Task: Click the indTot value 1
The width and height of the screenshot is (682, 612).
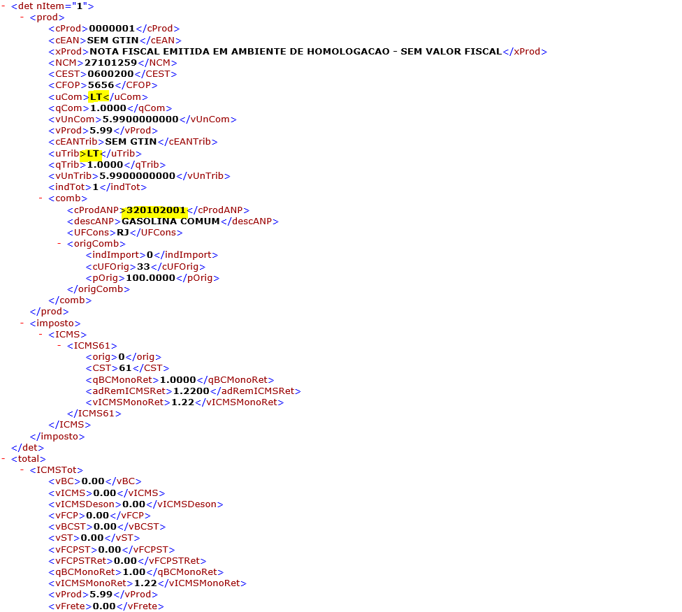Action: pos(96,187)
